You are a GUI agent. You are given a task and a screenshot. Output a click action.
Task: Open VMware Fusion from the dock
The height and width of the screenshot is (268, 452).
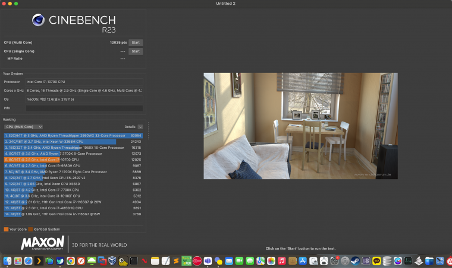coord(102,261)
